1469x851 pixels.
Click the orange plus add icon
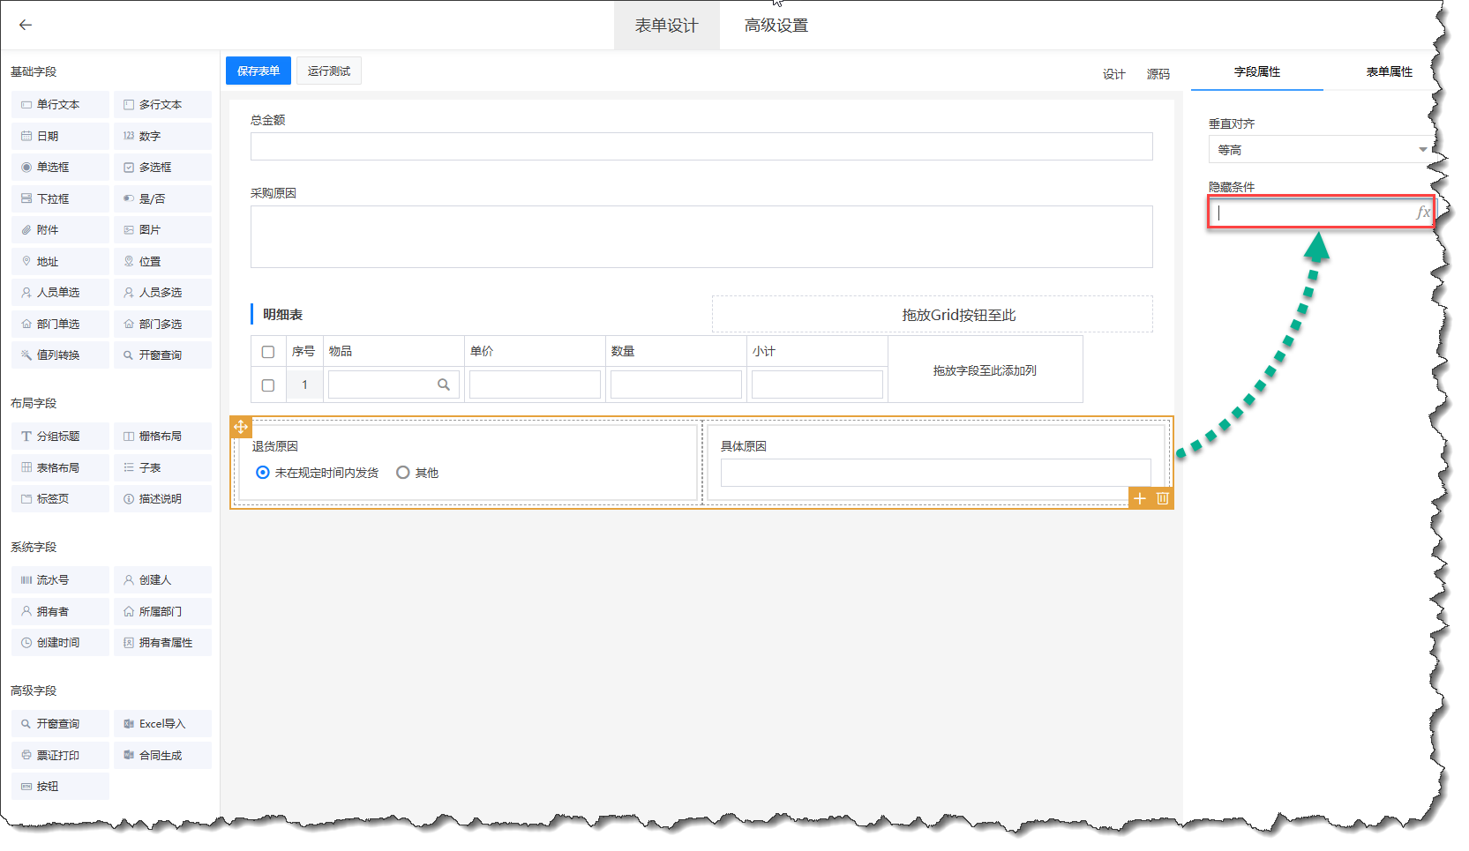click(x=1140, y=498)
